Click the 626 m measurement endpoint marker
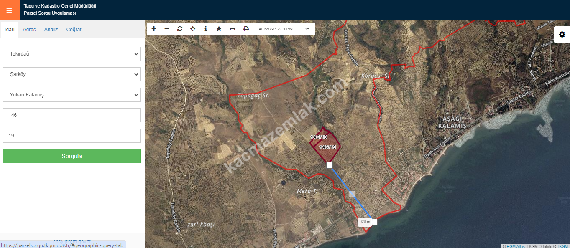 click(x=374, y=222)
